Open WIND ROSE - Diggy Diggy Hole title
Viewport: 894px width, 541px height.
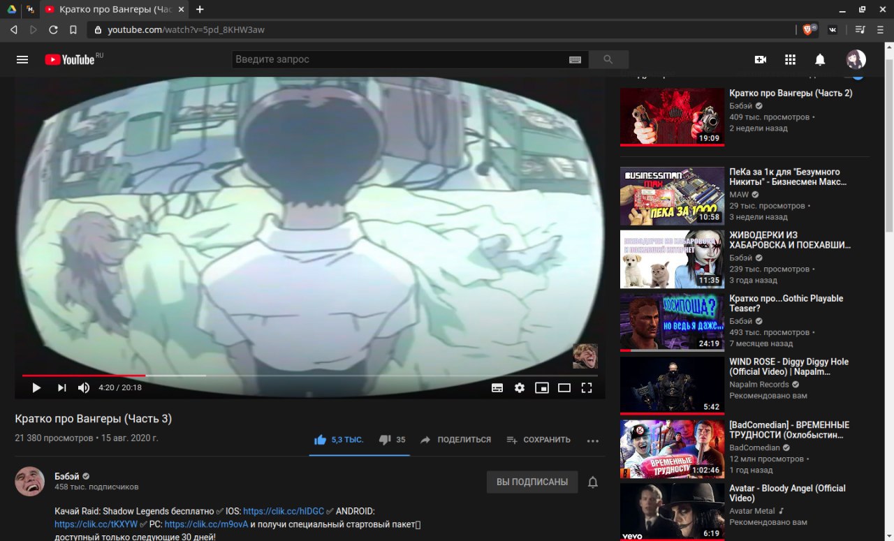[789, 366]
